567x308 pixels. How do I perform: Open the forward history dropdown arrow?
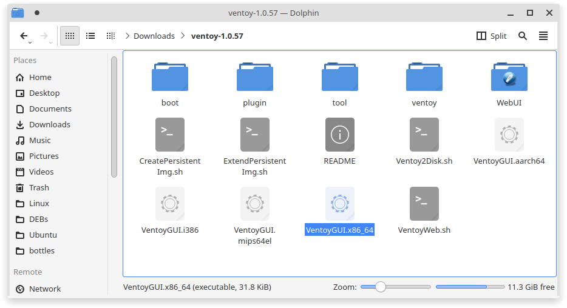[x=50, y=42]
